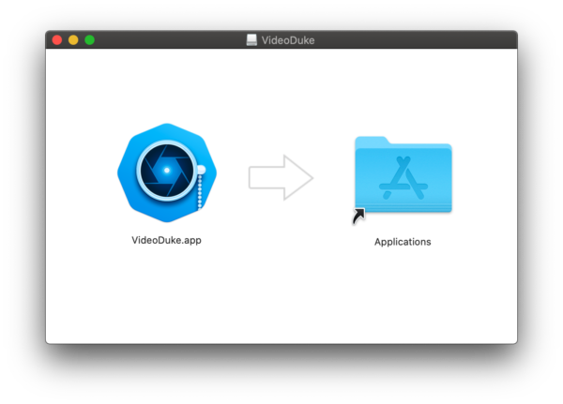
Task: Click the VideoDuke window title text
Action: (x=288, y=40)
